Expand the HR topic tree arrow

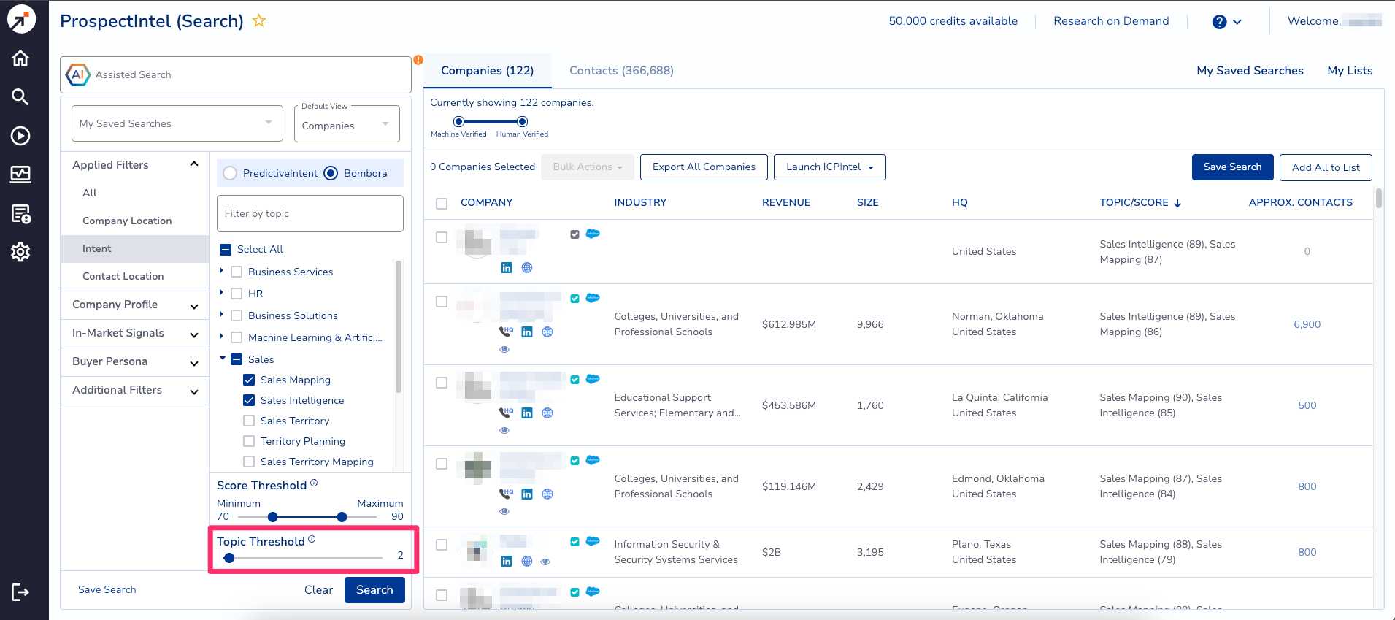[221, 293]
